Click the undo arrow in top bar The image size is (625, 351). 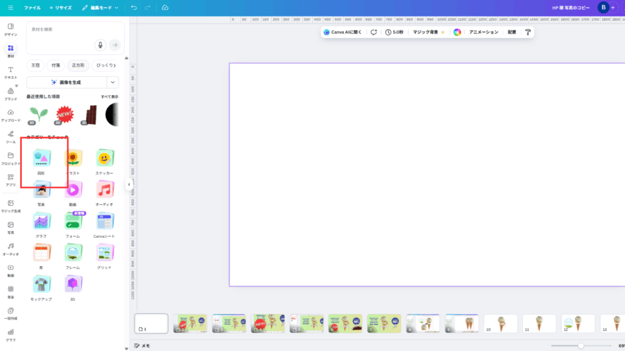pyautogui.click(x=134, y=7)
